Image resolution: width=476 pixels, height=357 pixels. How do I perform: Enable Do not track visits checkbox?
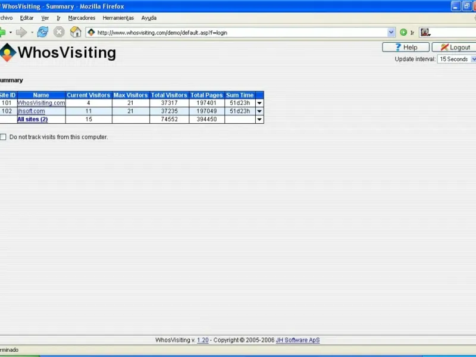[x=3, y=137]
